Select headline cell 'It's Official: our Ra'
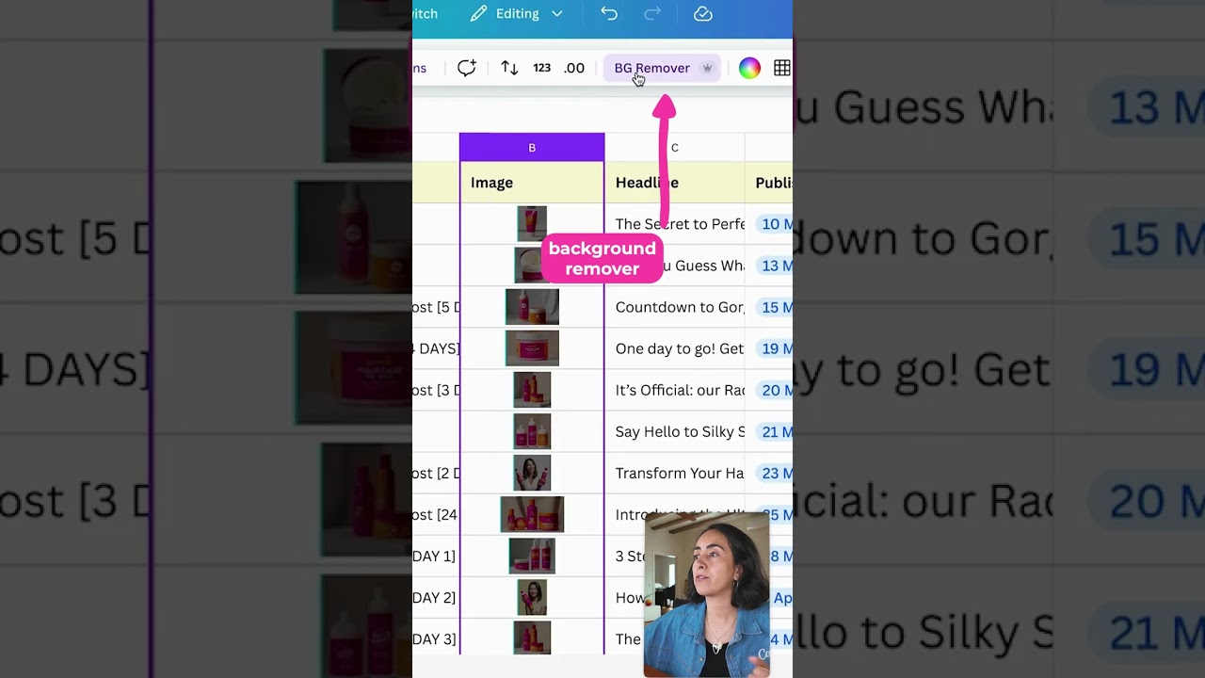 pos(674,390)
